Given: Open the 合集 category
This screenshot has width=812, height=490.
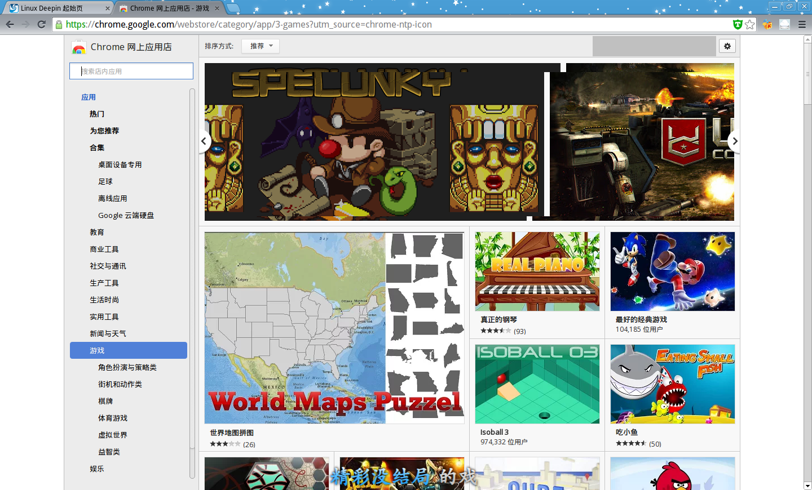Looking at the screenshot, I should (97, 148).
